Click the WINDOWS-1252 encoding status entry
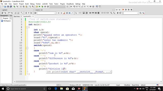The image size is (163, 91). pyautogui.click(x=88, y=85)
